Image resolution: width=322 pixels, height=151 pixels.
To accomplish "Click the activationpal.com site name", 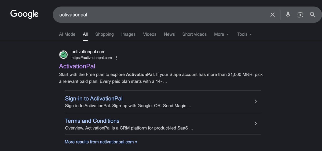I will point(88,52).
